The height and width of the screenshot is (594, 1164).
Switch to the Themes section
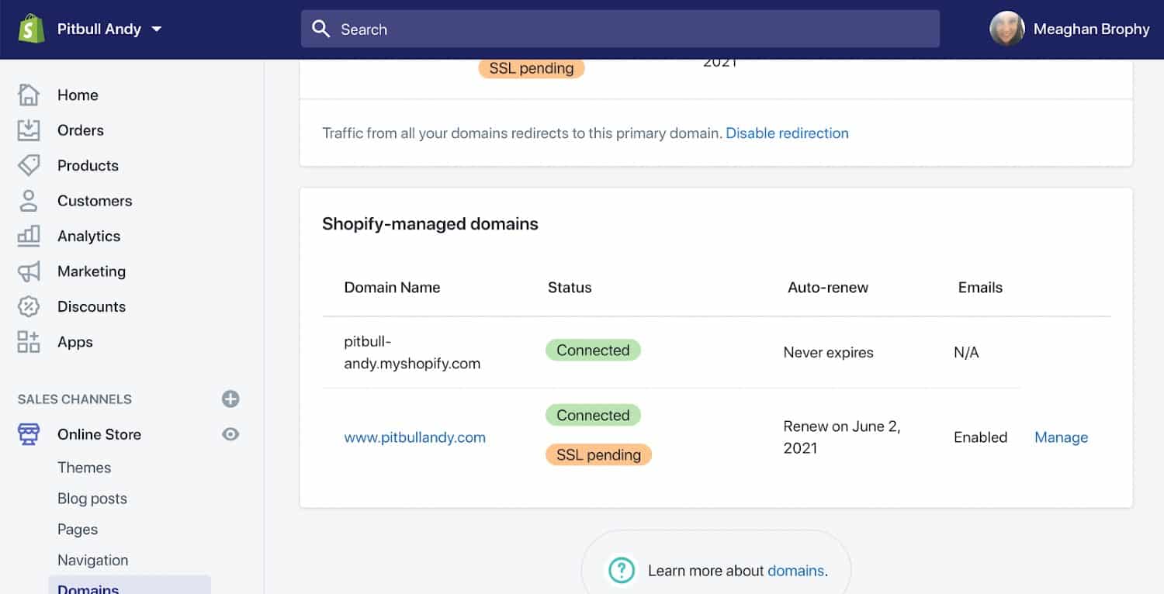pyautogui.click(x=84, y=467)
